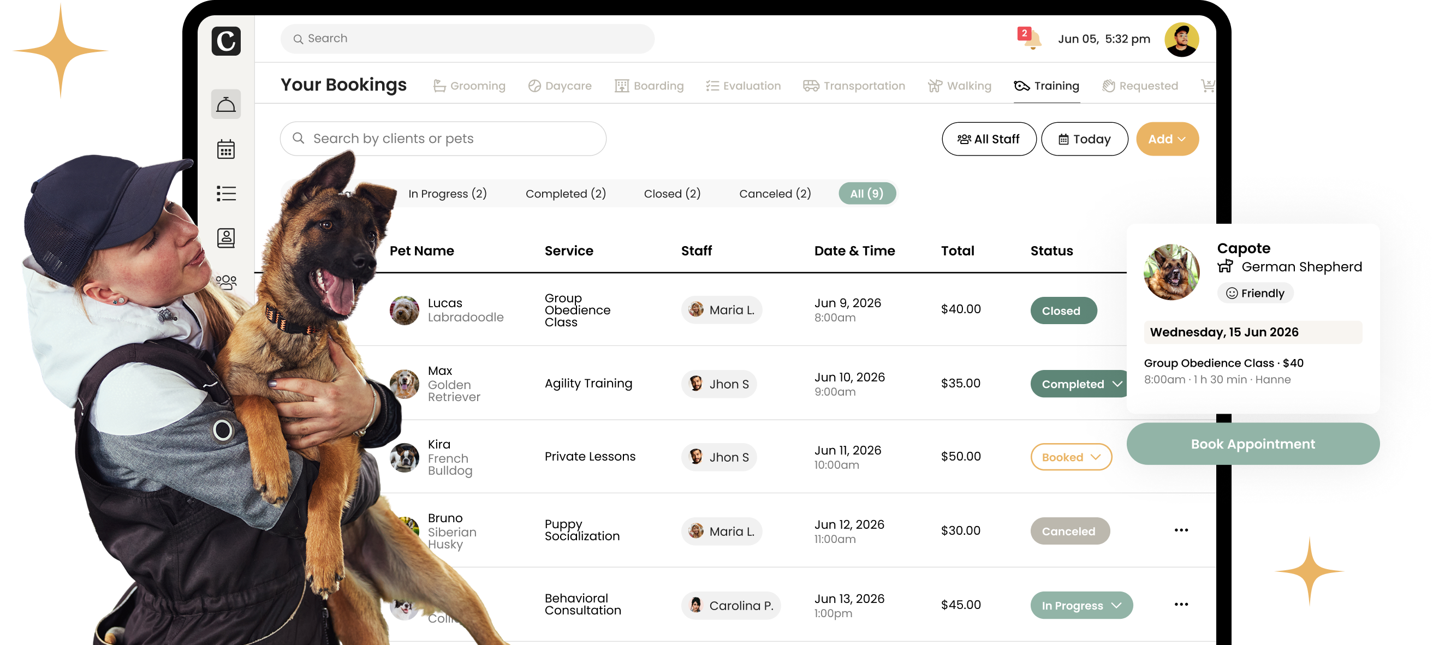1445x645 pixels.
Task: Switch to the Walking tab
Action: click(x=959, y=86)
